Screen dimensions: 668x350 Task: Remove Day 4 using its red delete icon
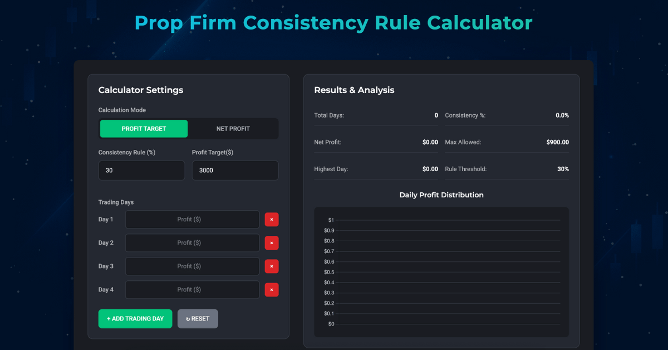pos(272,289)
